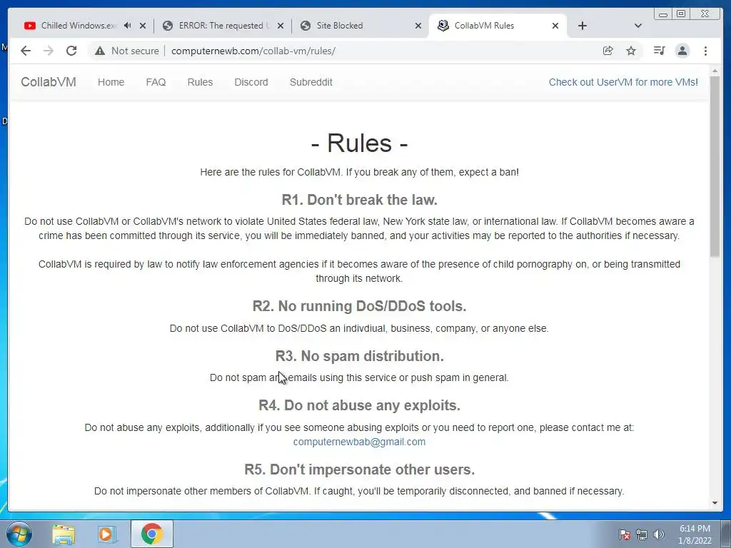Click the computernewbab@gmail.com email link
The image size is (731, 548).
coord(359,442)
